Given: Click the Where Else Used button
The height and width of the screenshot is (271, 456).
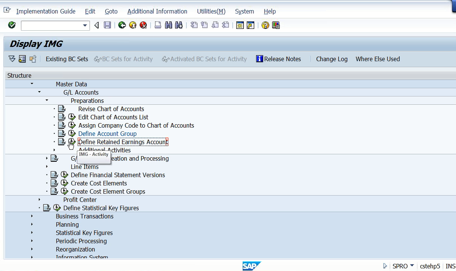Looking at the screenshot, I should tap(378, 59).
